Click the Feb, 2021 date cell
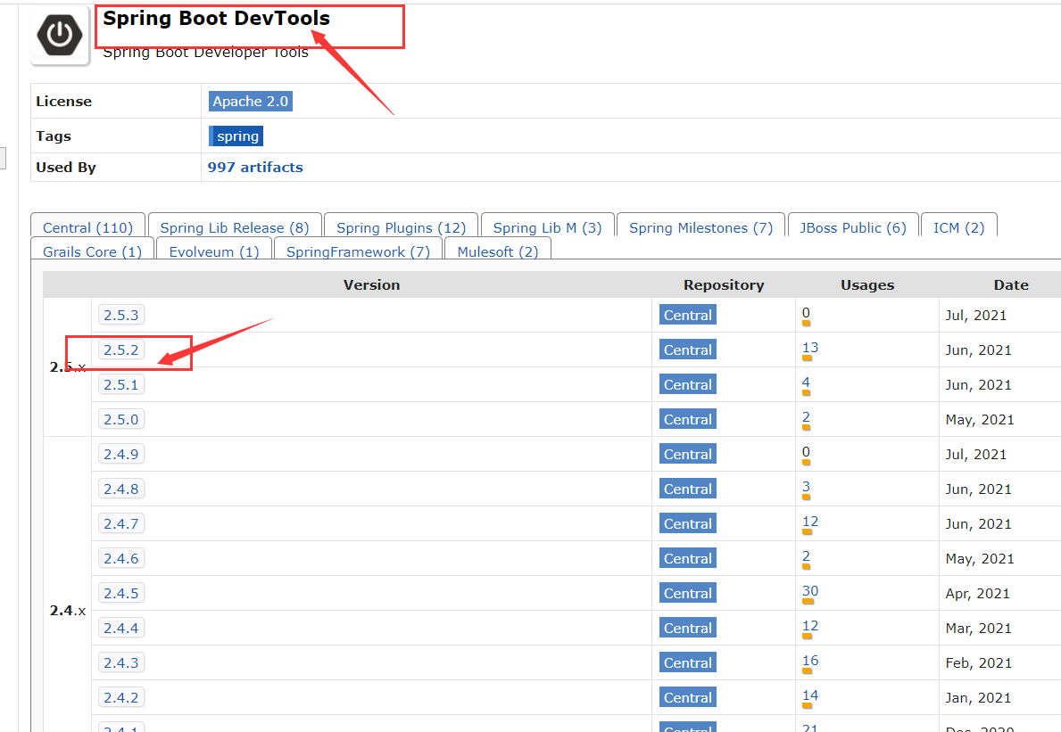This screenshot has width=1061, height=732. coord(978,663)
